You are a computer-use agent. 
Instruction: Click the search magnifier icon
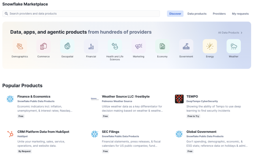coord(6,14)
